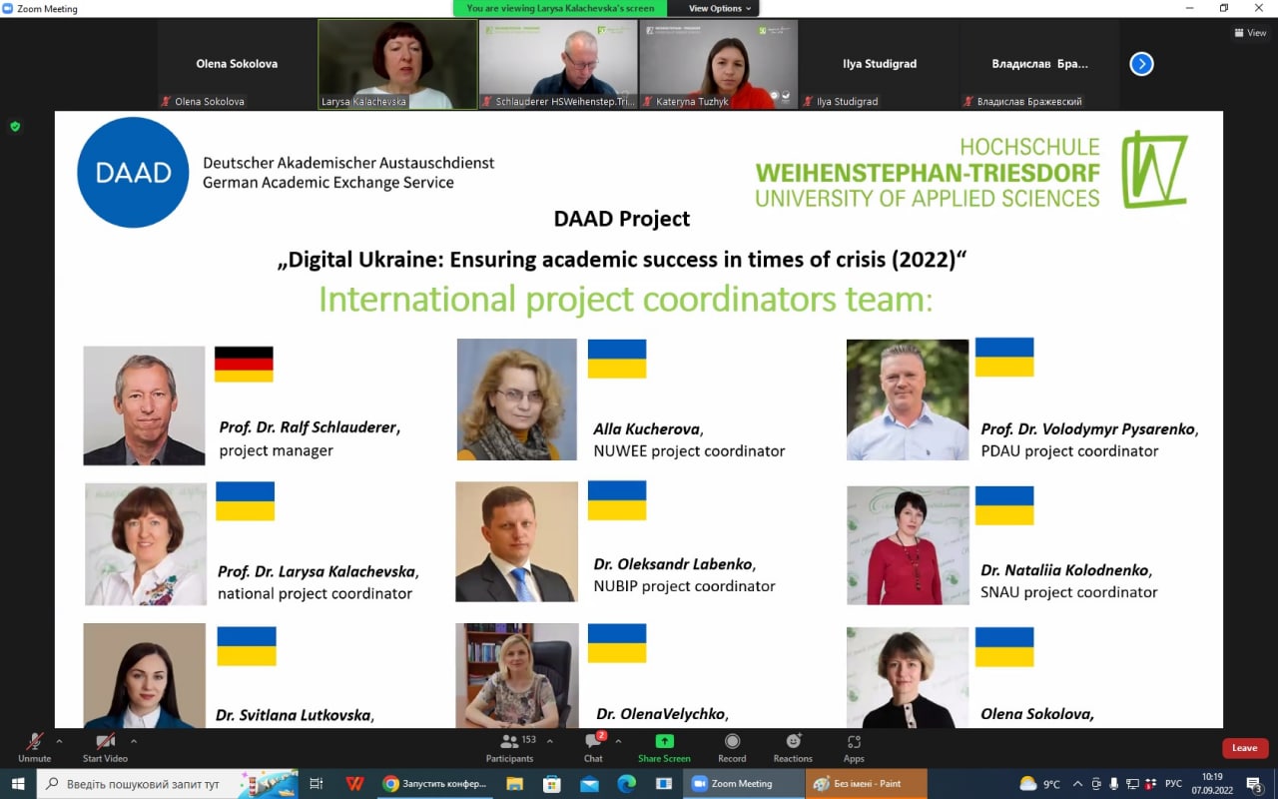Click Dr. Nataliia Kolodnenko's photo
The width and height of the screenshot is (1278, 799).
pyautogui.click(x=908, y=545)
